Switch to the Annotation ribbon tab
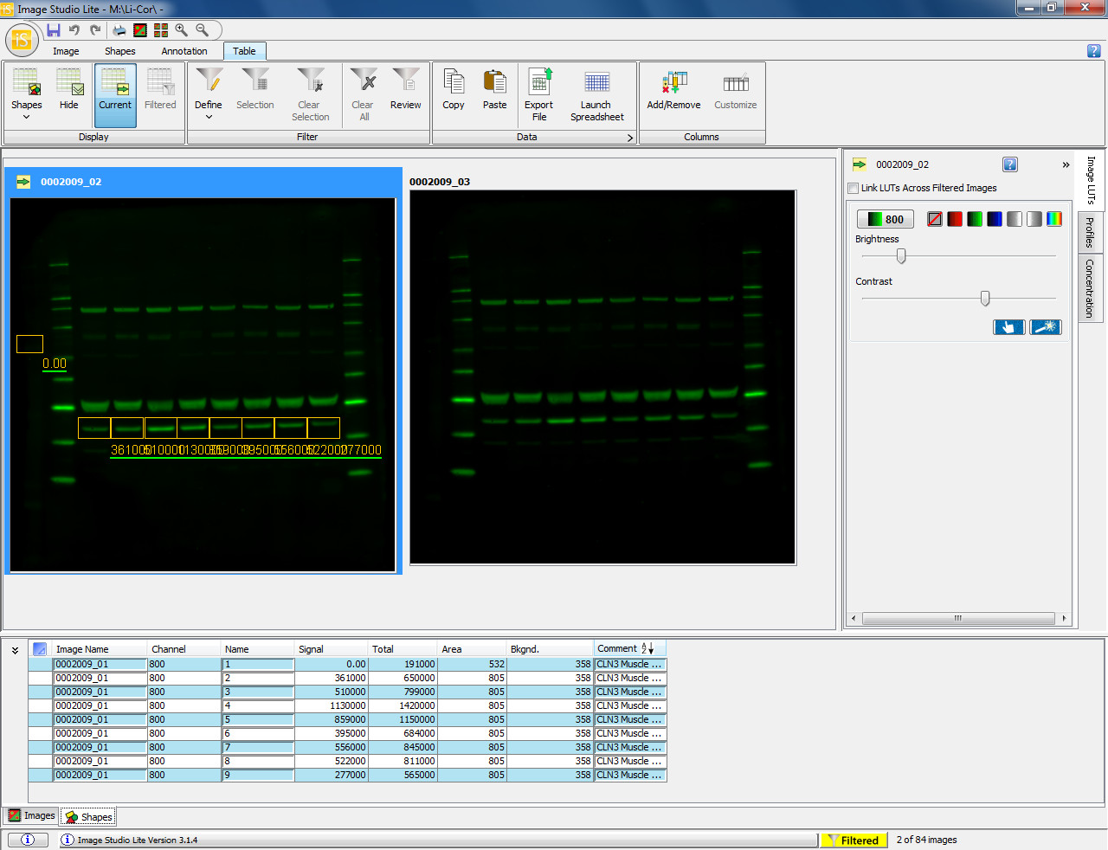This screenshot has width=1108, height=850. 184,51
